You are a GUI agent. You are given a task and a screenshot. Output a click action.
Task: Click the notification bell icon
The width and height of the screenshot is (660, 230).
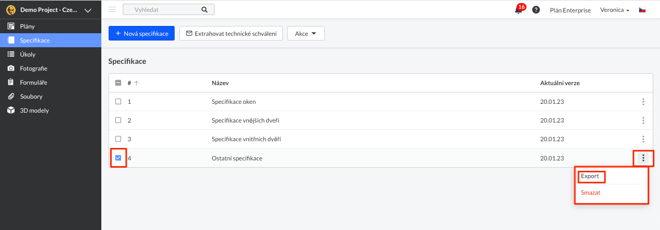click(518, 10)
